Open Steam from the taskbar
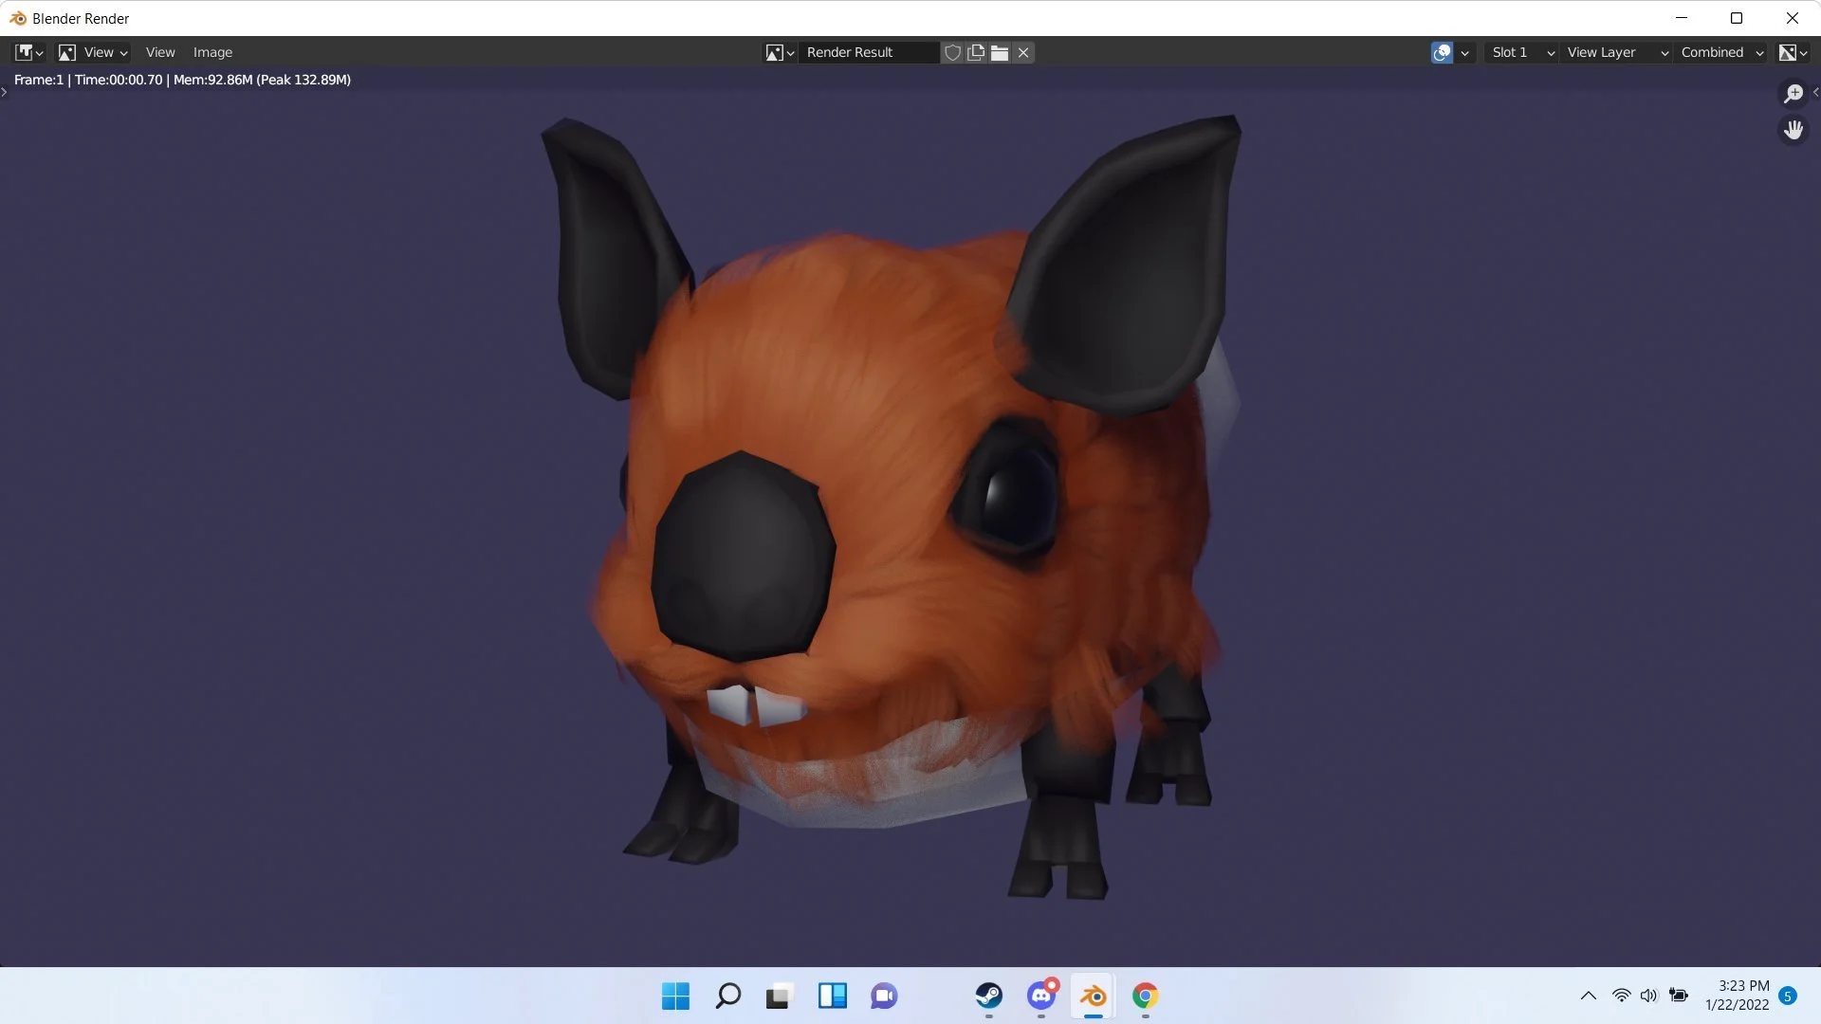Viewport: 1821px width, 1024px height. pyautogui.click(x=989, y=996)
